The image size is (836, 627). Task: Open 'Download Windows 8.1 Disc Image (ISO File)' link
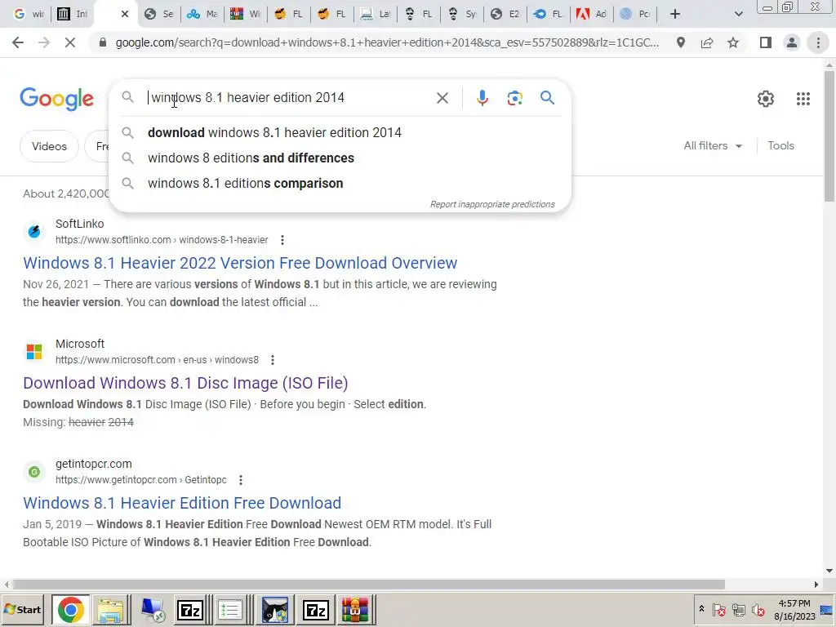pyautogui.click(x=185, y=383)
